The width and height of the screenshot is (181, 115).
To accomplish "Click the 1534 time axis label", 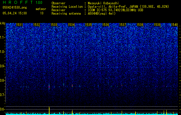I will (71, 25).
